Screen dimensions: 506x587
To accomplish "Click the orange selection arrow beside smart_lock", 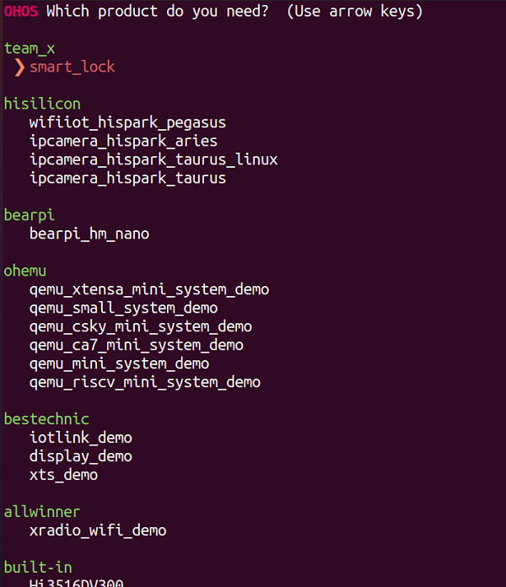I will 19,67.
